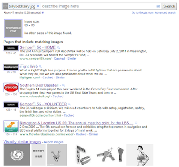Click semperfi5k.com/volunteer.html URL text
Image resolution: width=179 pixels, height=167 pixels.
click(40, 115)
